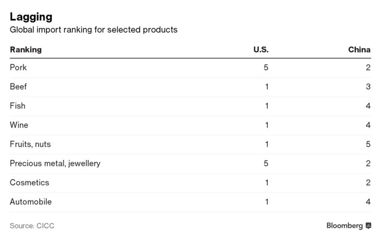
Task: Select the Fruits, nuts row label
Action: click(x=30, y=144)
